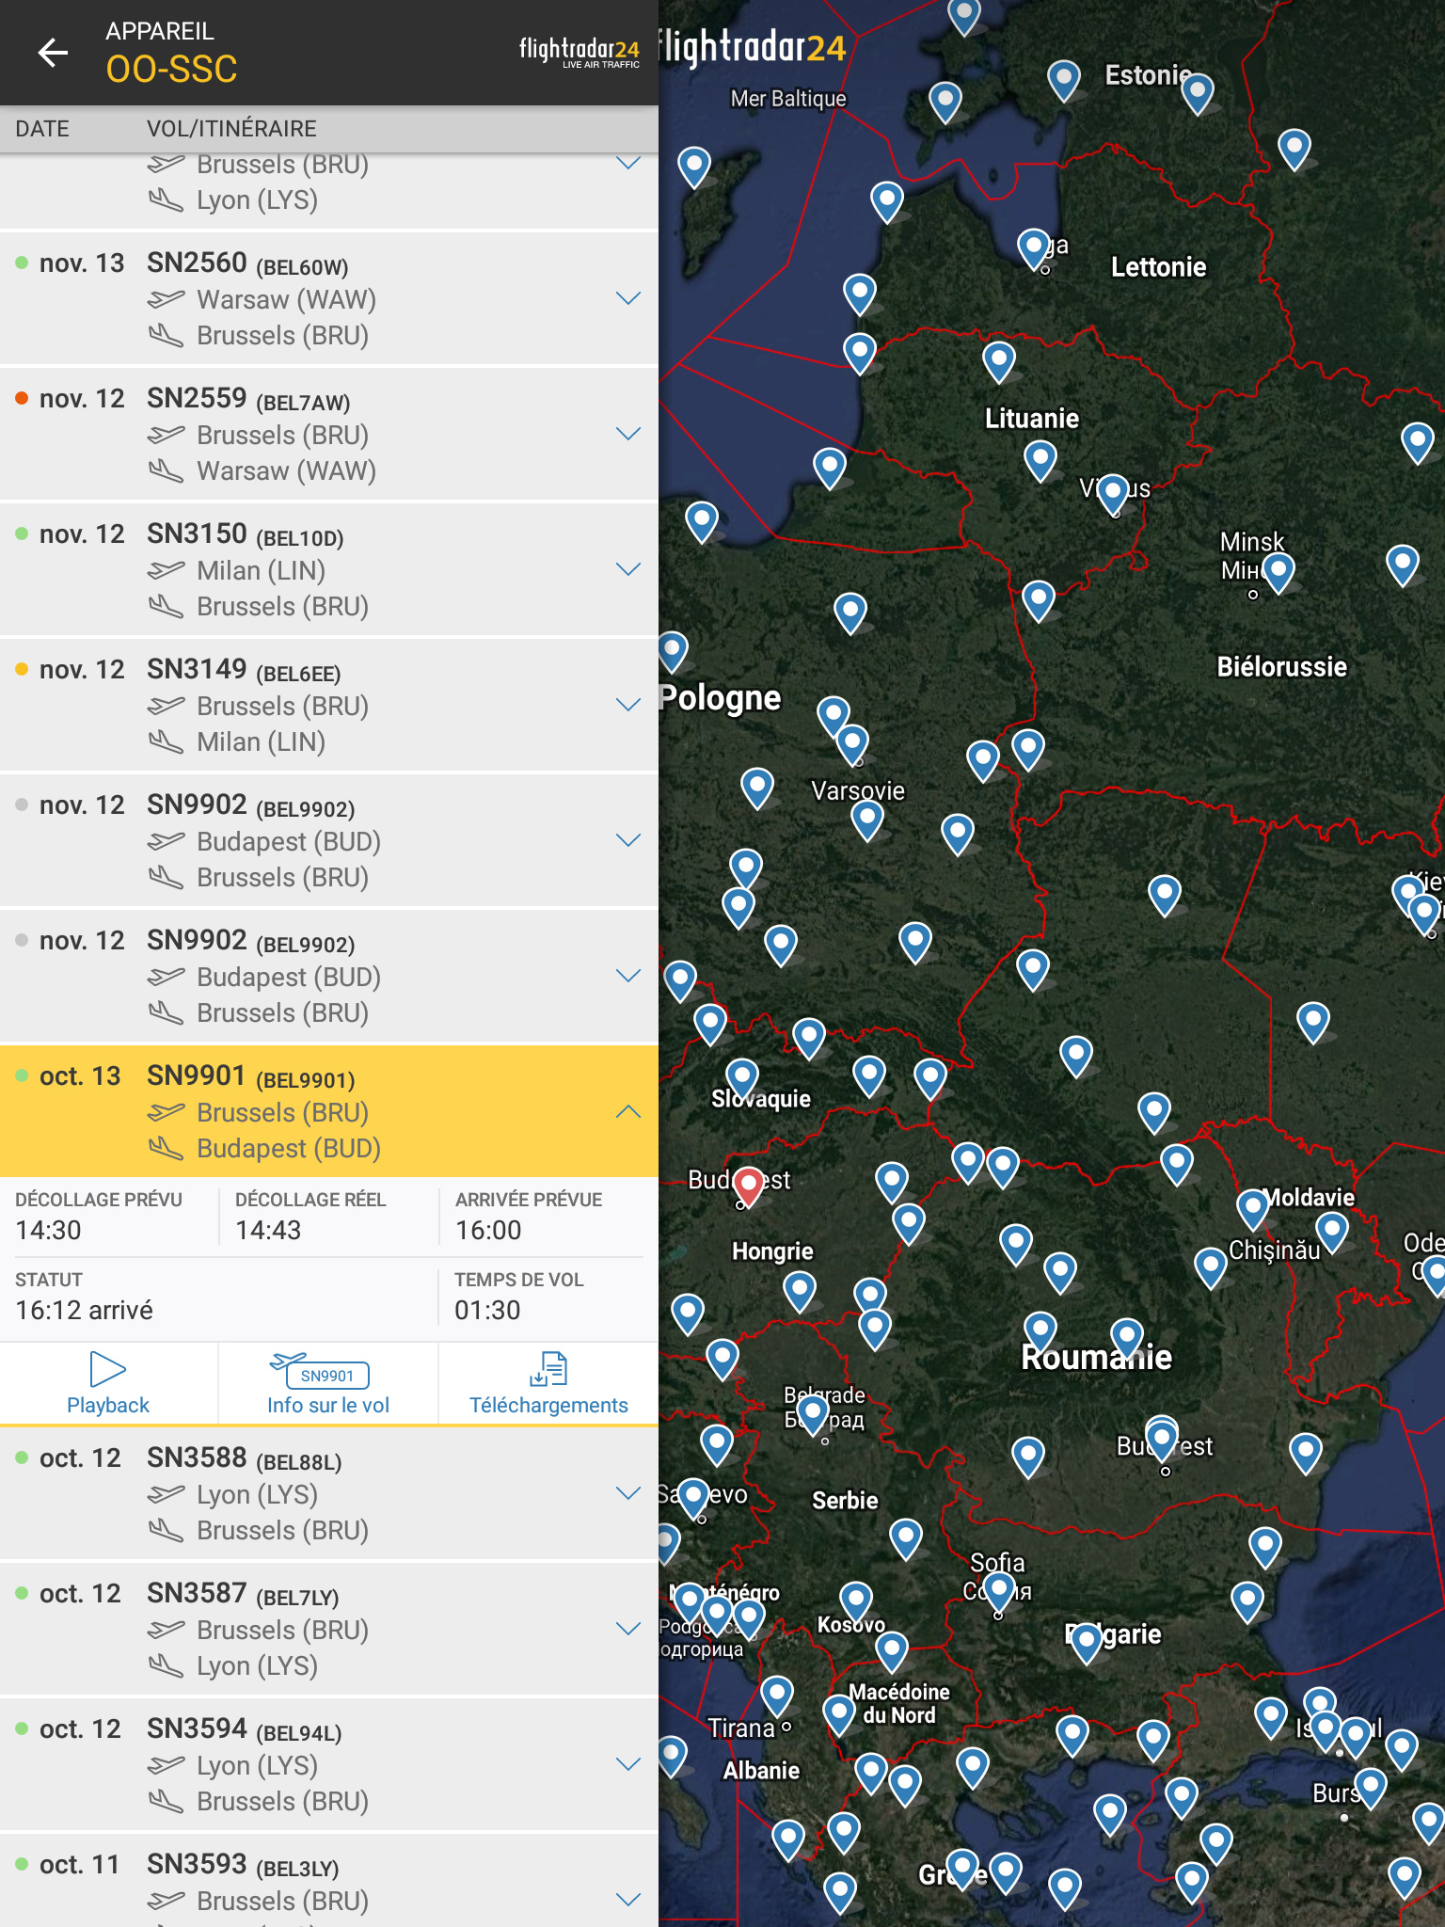
Task: Click the OO-SSC aircraft registration title
Action: [171, 69]
